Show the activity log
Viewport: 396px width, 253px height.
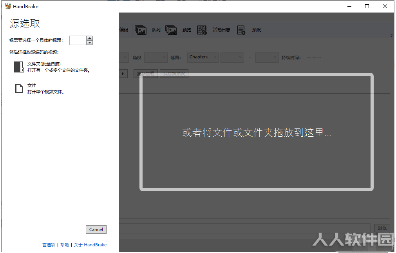tap(213, 30)
